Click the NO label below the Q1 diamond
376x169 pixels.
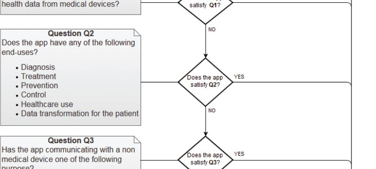point(212,30)
